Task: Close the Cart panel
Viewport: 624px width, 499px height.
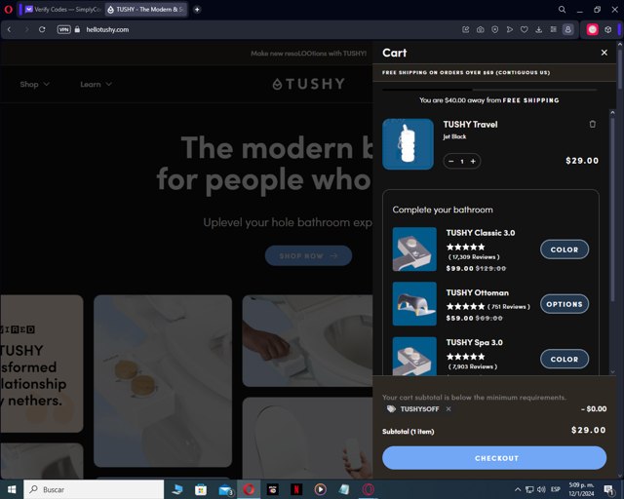Action: [604, 53]
